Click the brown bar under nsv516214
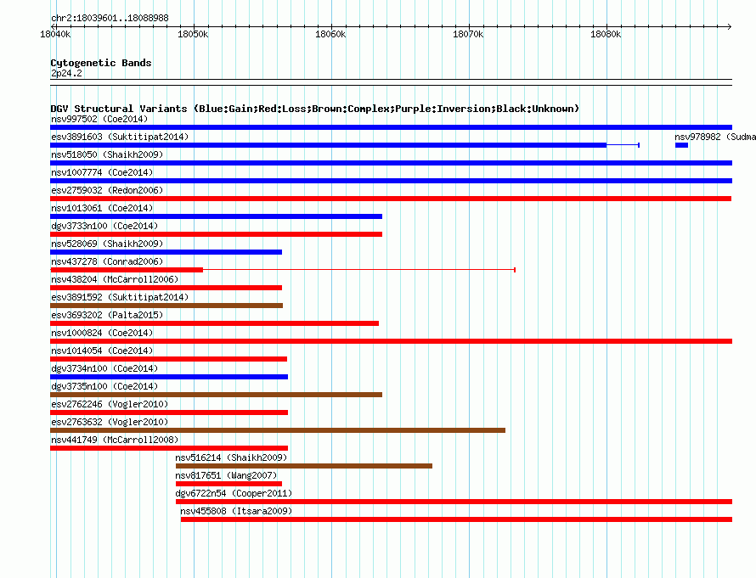The image size is (756, 578). coord(304,466)
